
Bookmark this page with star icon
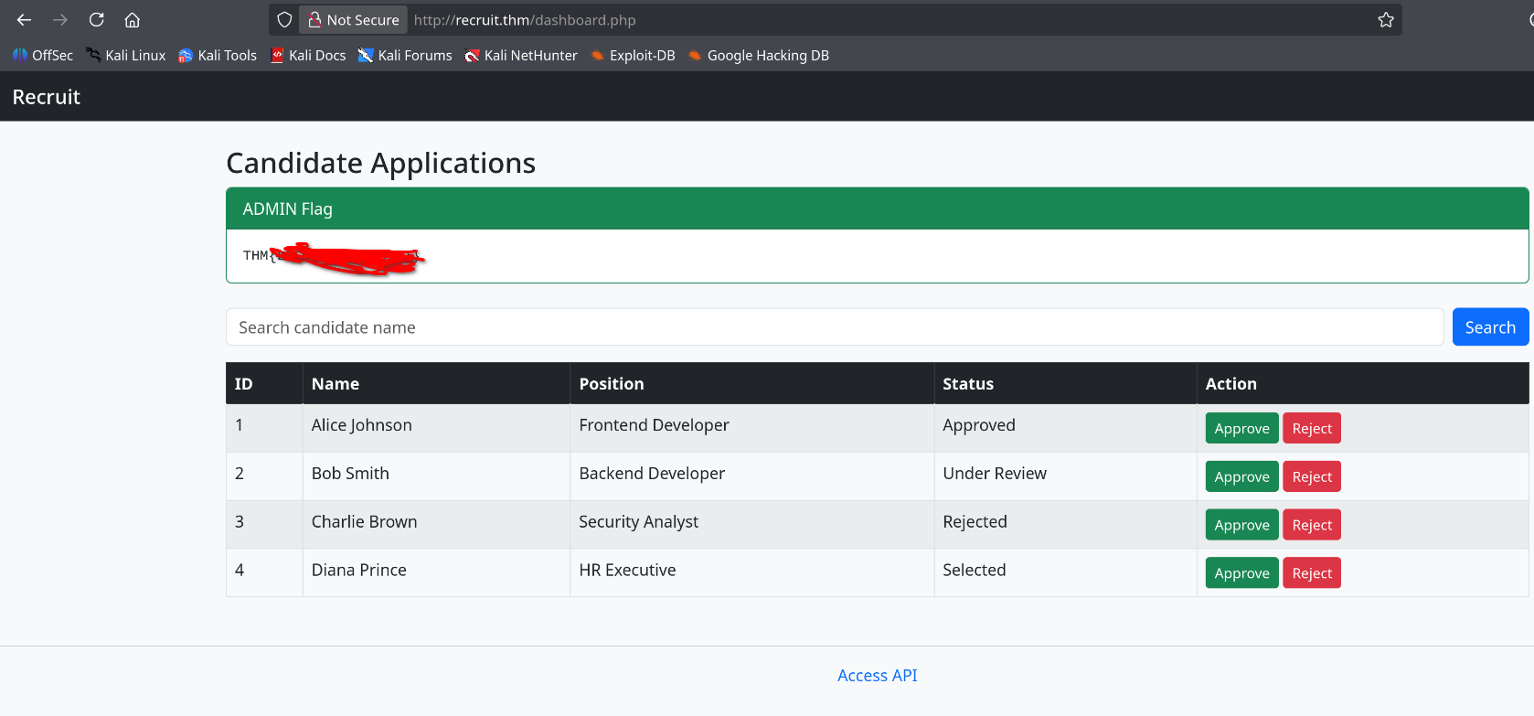point(1386,19)
